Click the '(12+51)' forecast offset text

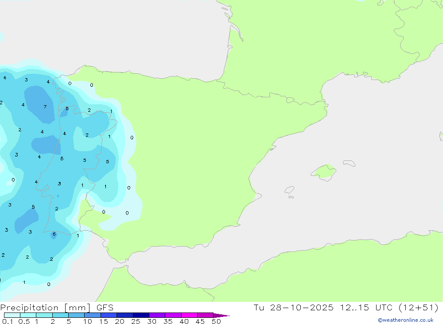419,307
